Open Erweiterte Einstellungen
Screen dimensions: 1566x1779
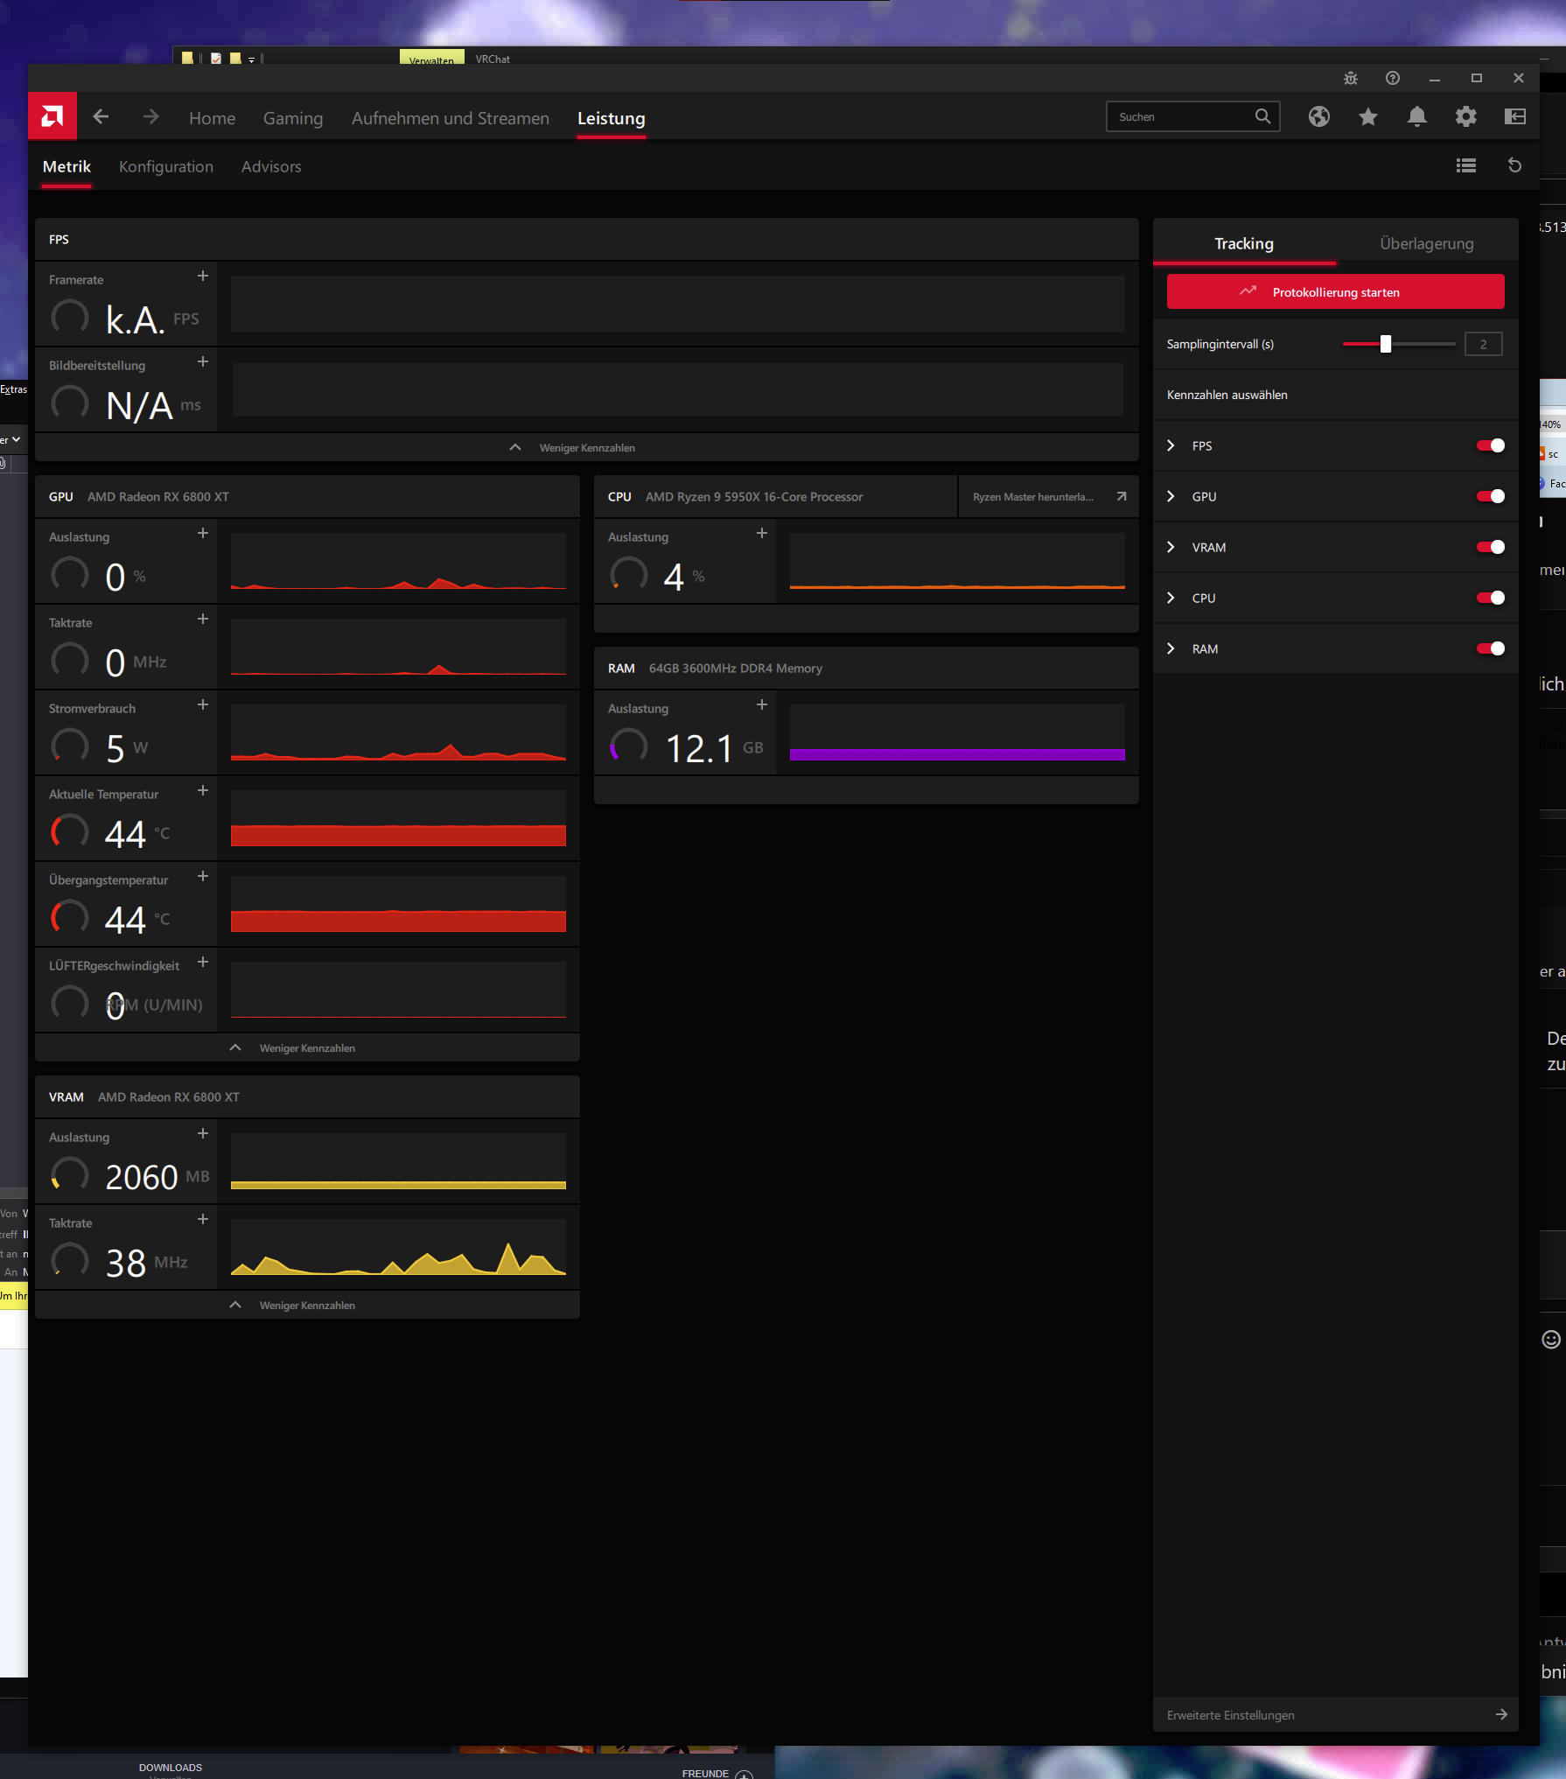coord(1336,1714)
